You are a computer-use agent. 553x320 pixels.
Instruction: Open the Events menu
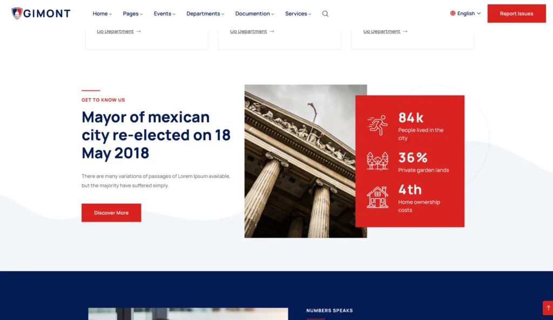pyautogui.click(x=164, y=14)
